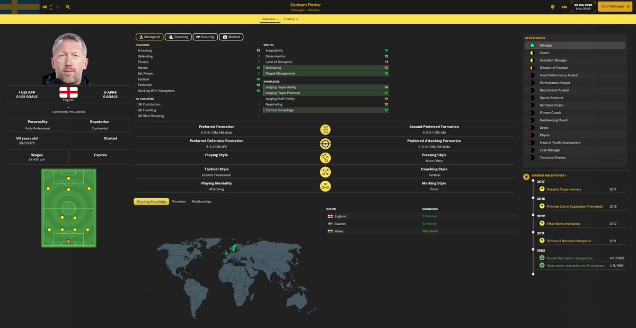
Task: Click trophy icon for Ettan Norra champions
Action: (x=542, y=224)
